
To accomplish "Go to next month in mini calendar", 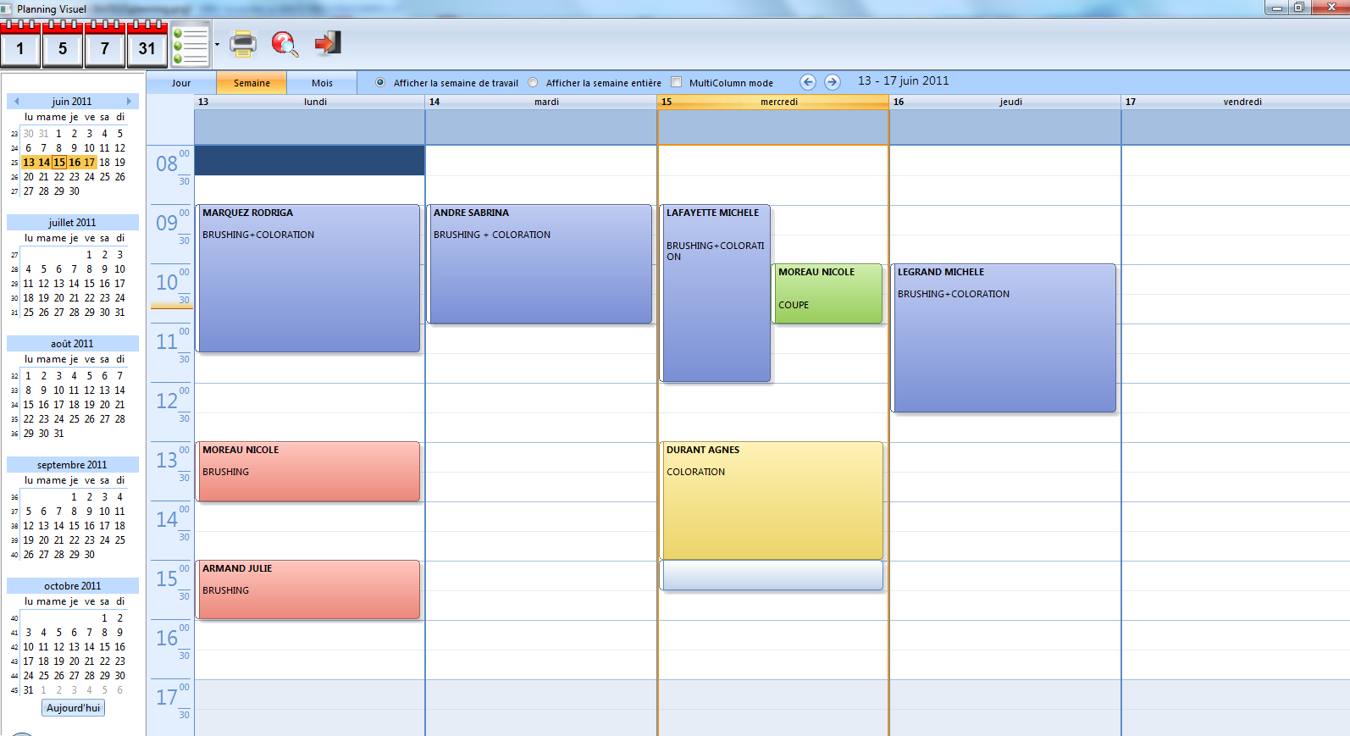I will tap(129, 101).
